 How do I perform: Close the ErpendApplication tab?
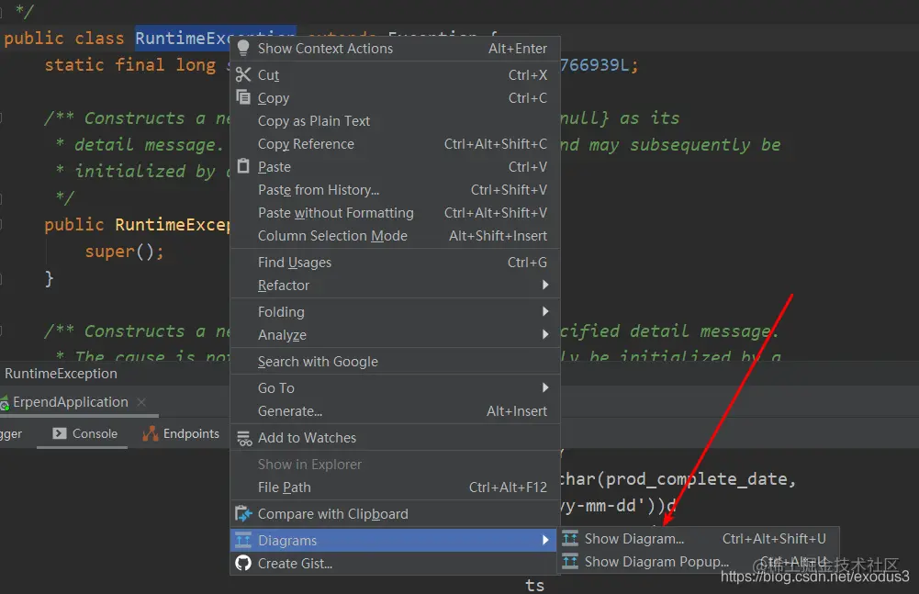click(141, 402)
